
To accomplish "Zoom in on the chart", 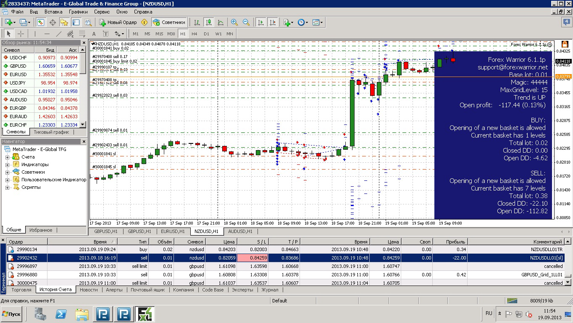I will (x=234, y=22).
